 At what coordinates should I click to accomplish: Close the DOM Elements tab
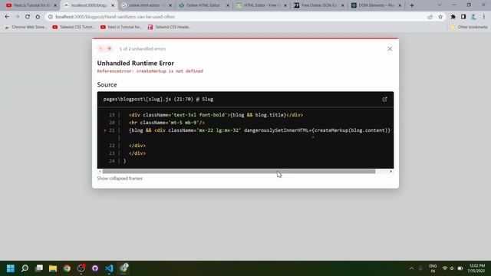pos(400,5)
